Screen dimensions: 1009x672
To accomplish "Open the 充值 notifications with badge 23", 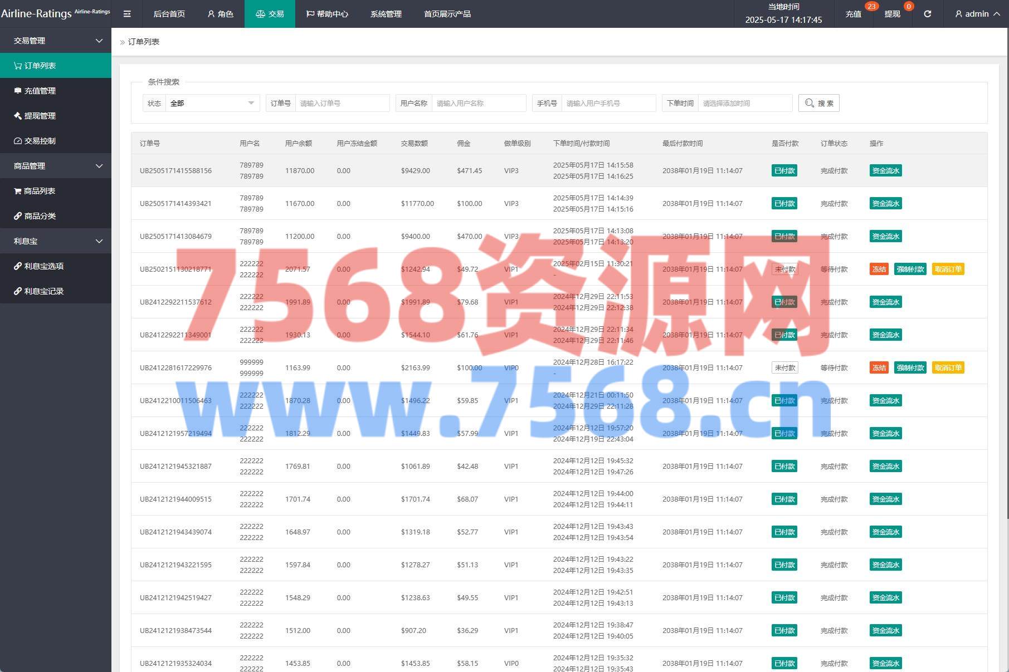I will tap(853, 14).
